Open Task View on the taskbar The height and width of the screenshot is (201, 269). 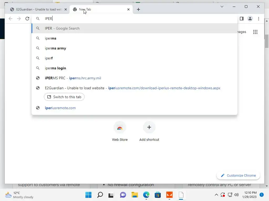pyautogui.click(x=111, y=195)
